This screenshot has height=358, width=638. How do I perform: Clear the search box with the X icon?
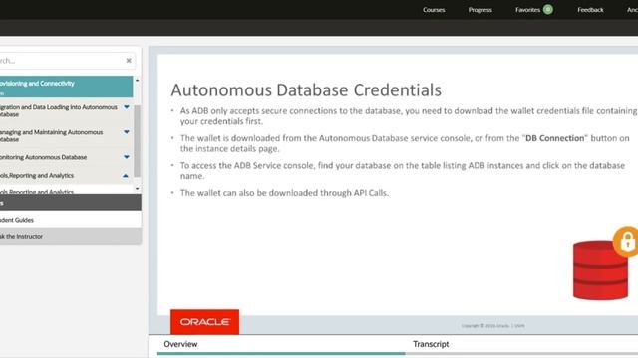tap(129, 61)
